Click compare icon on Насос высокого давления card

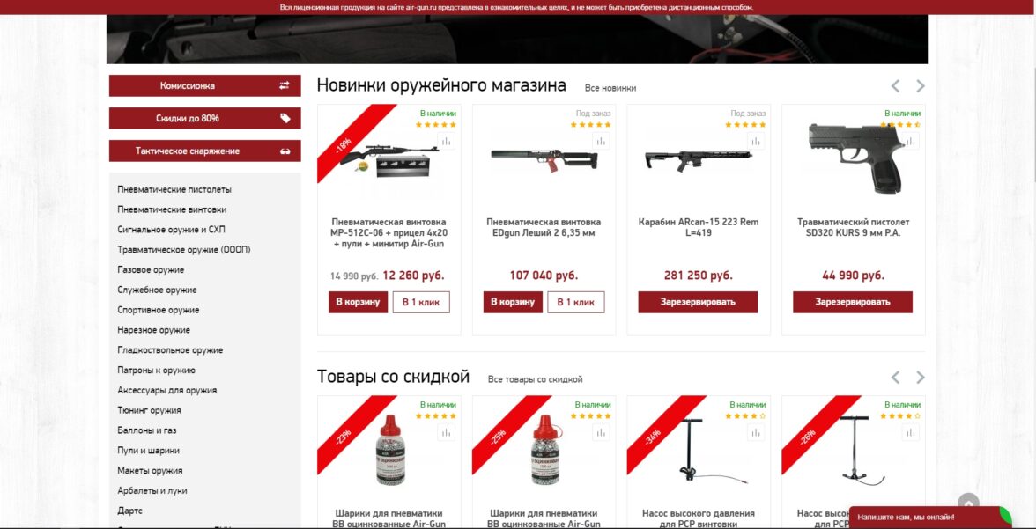click(x=756, y=432)
